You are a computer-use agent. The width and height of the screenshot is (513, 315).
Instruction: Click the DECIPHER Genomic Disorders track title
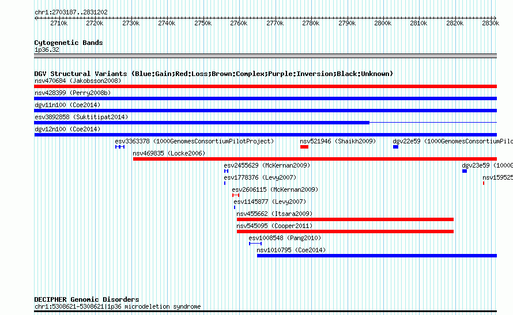(x=86, y=299)
